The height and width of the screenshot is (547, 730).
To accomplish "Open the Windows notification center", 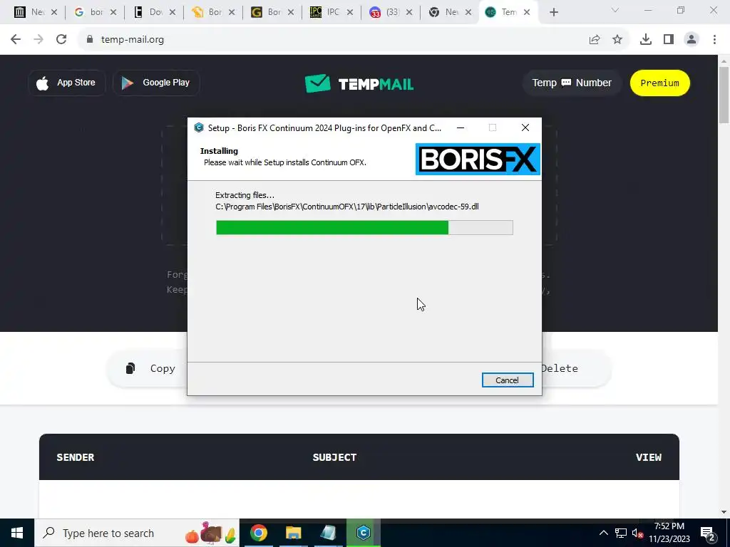I will coord(707,533).
